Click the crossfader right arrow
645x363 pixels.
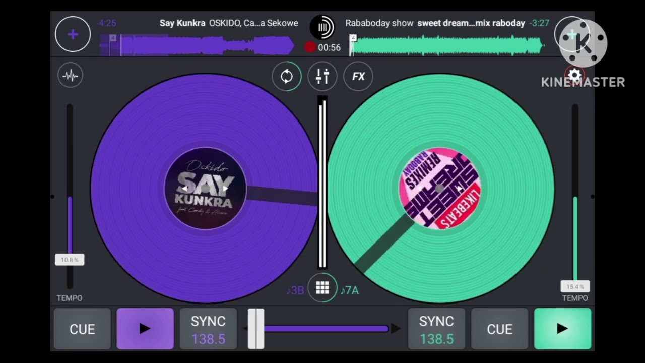(x=397, y=329)
